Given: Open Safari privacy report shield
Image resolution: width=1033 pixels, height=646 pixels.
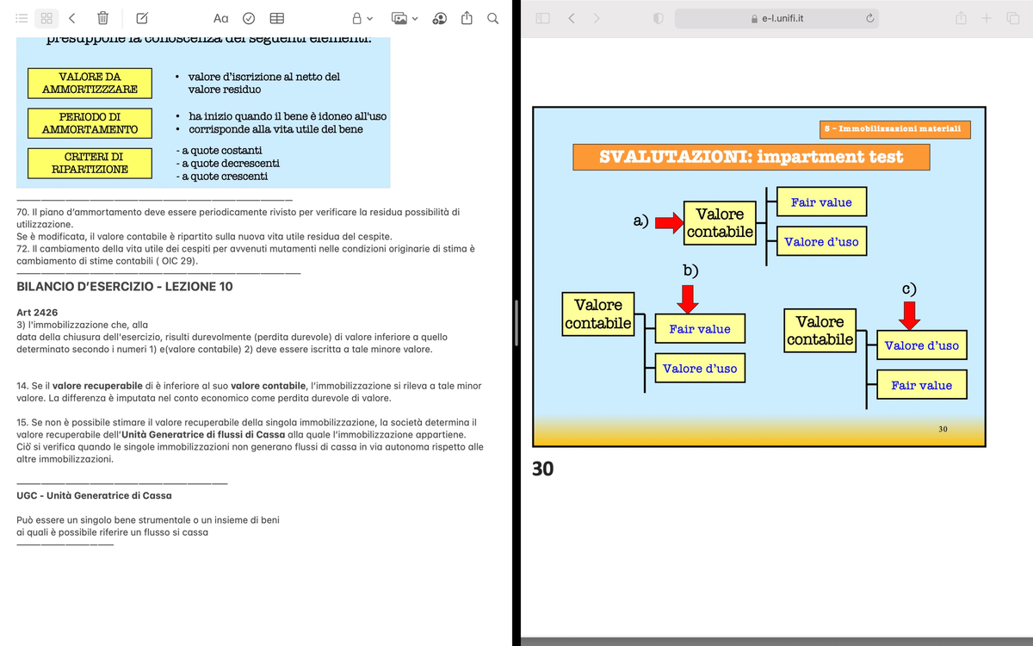Looking at the screenshot, I should click(x=659, y=18).
